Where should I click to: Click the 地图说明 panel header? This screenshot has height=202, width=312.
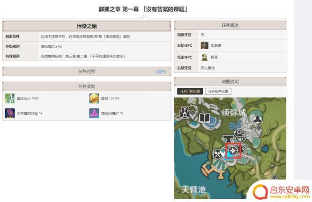click(x=230, y=81)
